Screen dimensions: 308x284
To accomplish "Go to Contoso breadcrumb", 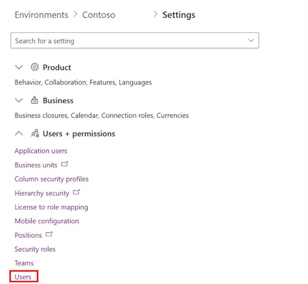I will [99, 15].
